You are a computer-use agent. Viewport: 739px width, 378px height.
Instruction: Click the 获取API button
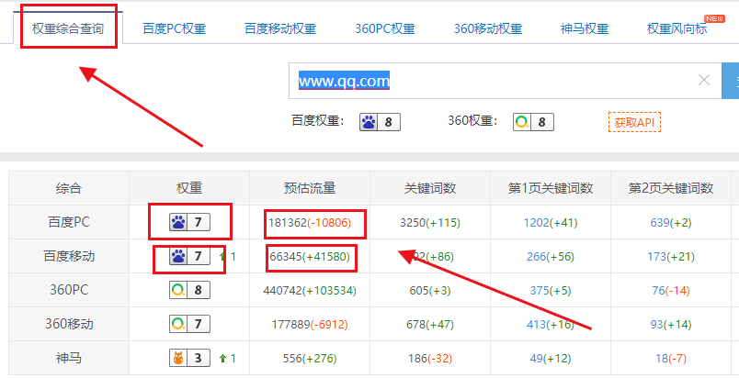634,122
